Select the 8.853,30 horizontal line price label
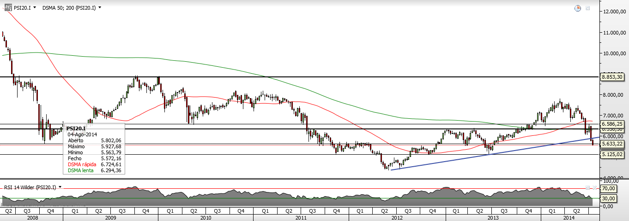The height and width of the screenshot is (221, 629). coord(612,77)
